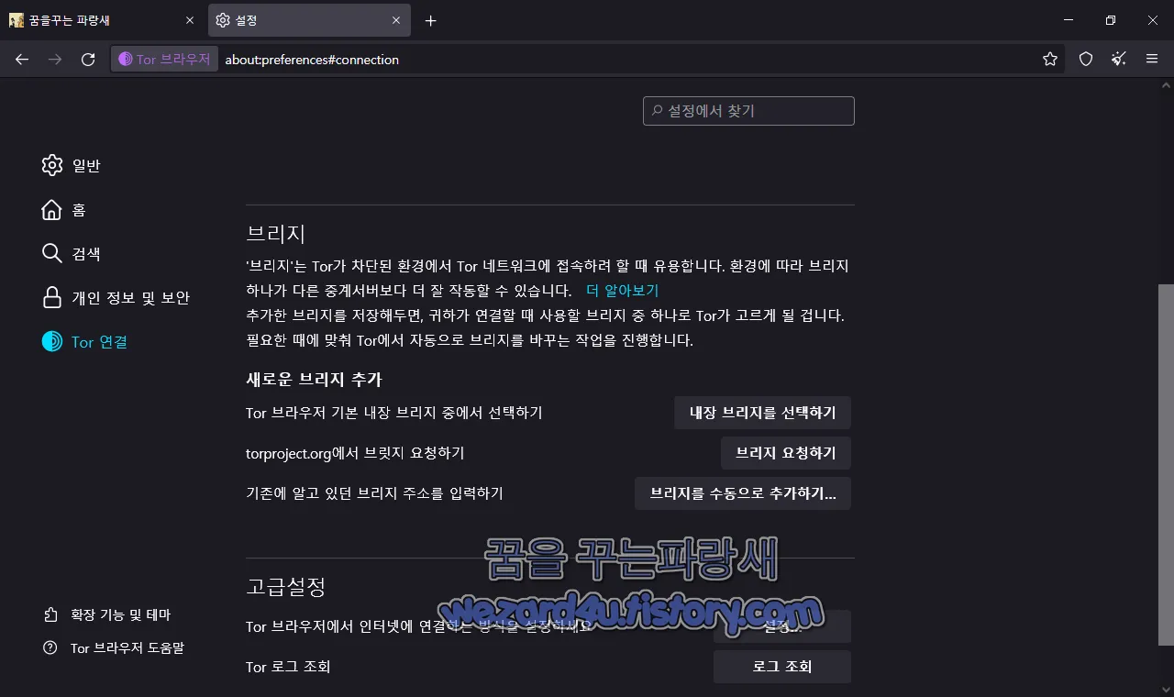The width and height of the screenshot is (1174, 697).
Task: Click the Tor 브라우저 badge in address bar
Action: tap(163, 59)
